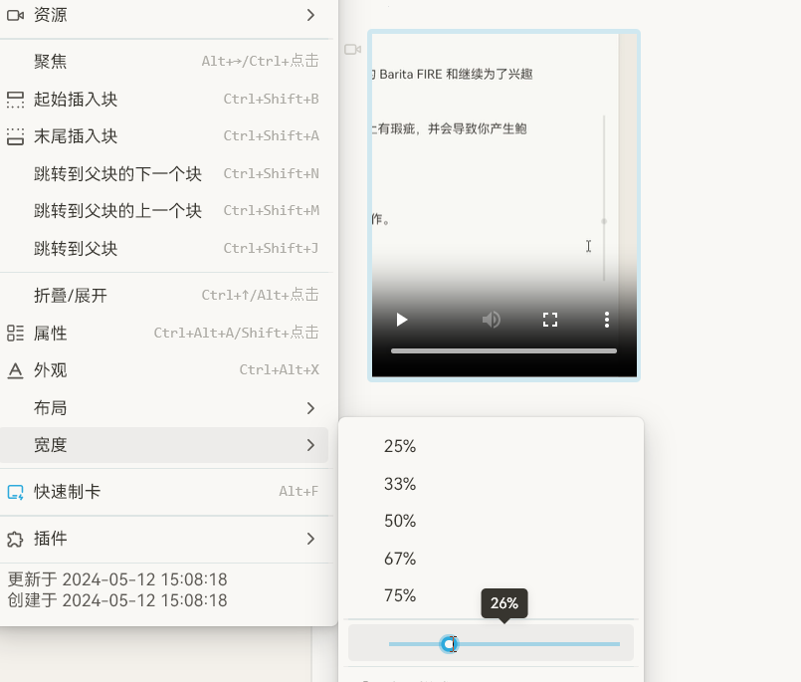Click the video progress bar
Image resolution: width=801 pixels, height=682 pixels.
click(503, 351)
